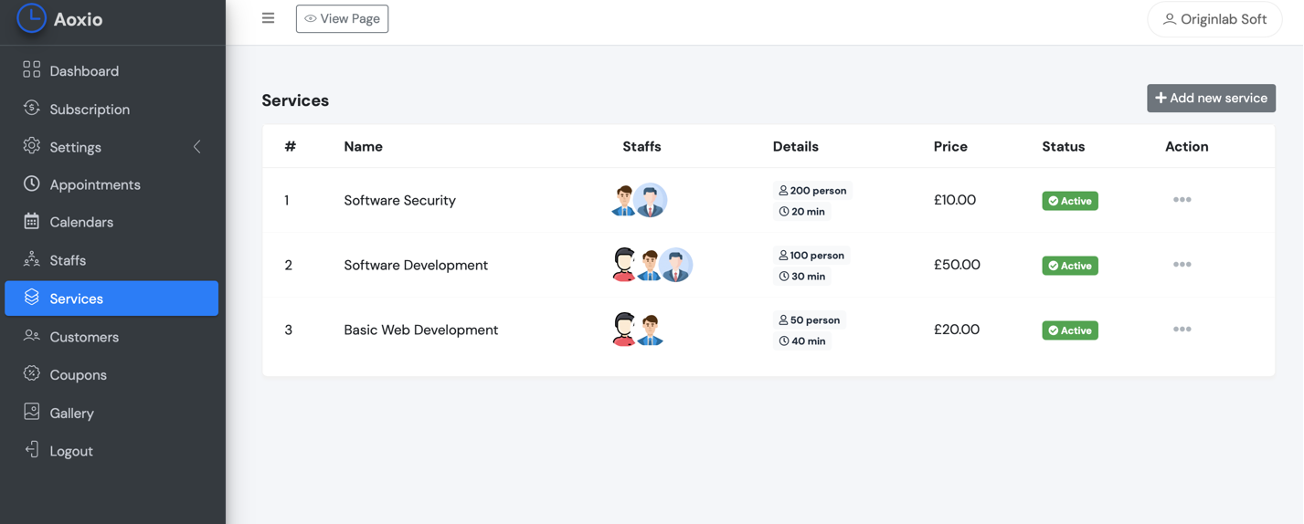Click Active status badge for Software Security
Viewport: 1304px width, 524px height.
click(1069, 201)
